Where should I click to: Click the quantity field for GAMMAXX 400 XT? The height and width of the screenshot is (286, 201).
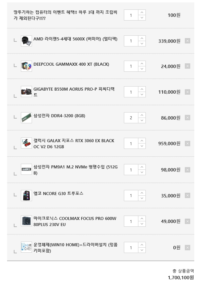tap(131, 66)
